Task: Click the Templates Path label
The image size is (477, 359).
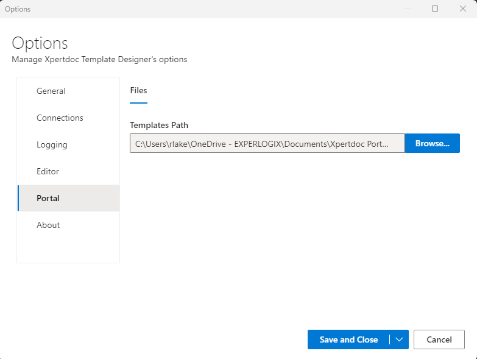Action: coord(159,126)
